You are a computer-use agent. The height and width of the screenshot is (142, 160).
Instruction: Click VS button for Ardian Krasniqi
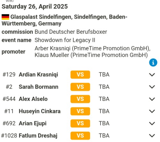point(80,75)
